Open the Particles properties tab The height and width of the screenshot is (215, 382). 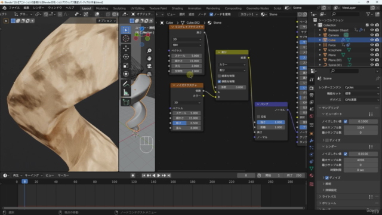click(x=312, y=148)
